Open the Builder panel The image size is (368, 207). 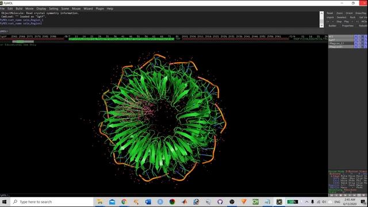click(x=332, y=25)
